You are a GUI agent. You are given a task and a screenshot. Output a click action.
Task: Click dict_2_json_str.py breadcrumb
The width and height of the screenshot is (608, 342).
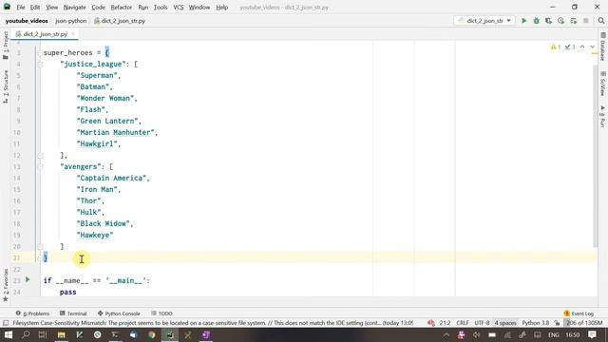[x=120, y=21]
